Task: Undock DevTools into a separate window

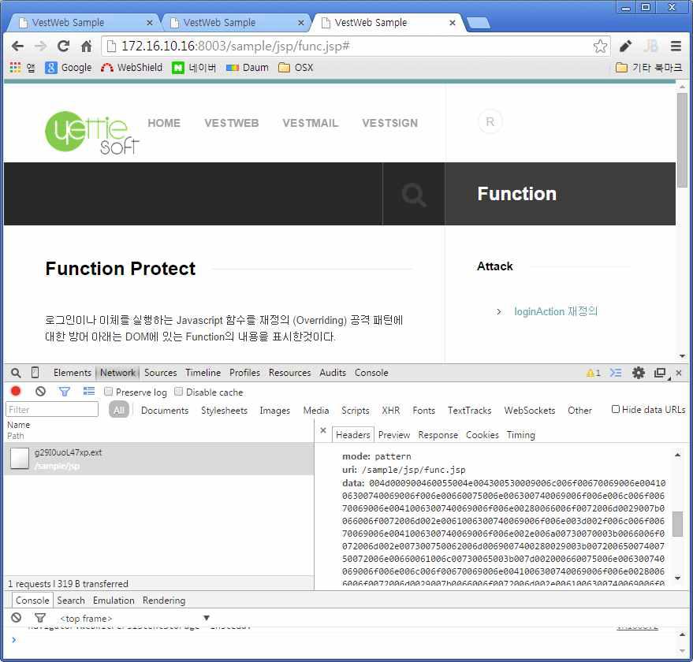Action: 660,373
